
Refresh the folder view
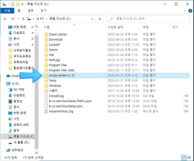[x=100, y=19]
